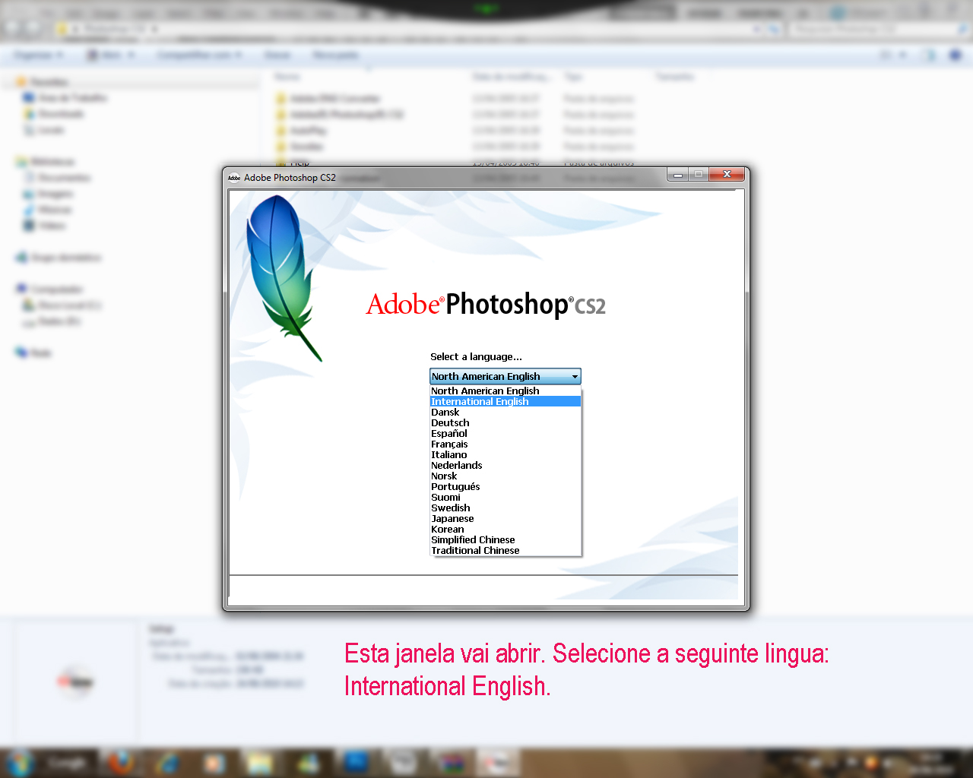Pick Dansk from the language list
Image resolution: width=973 pixels, height=778 pixels.
click(506, 412)
